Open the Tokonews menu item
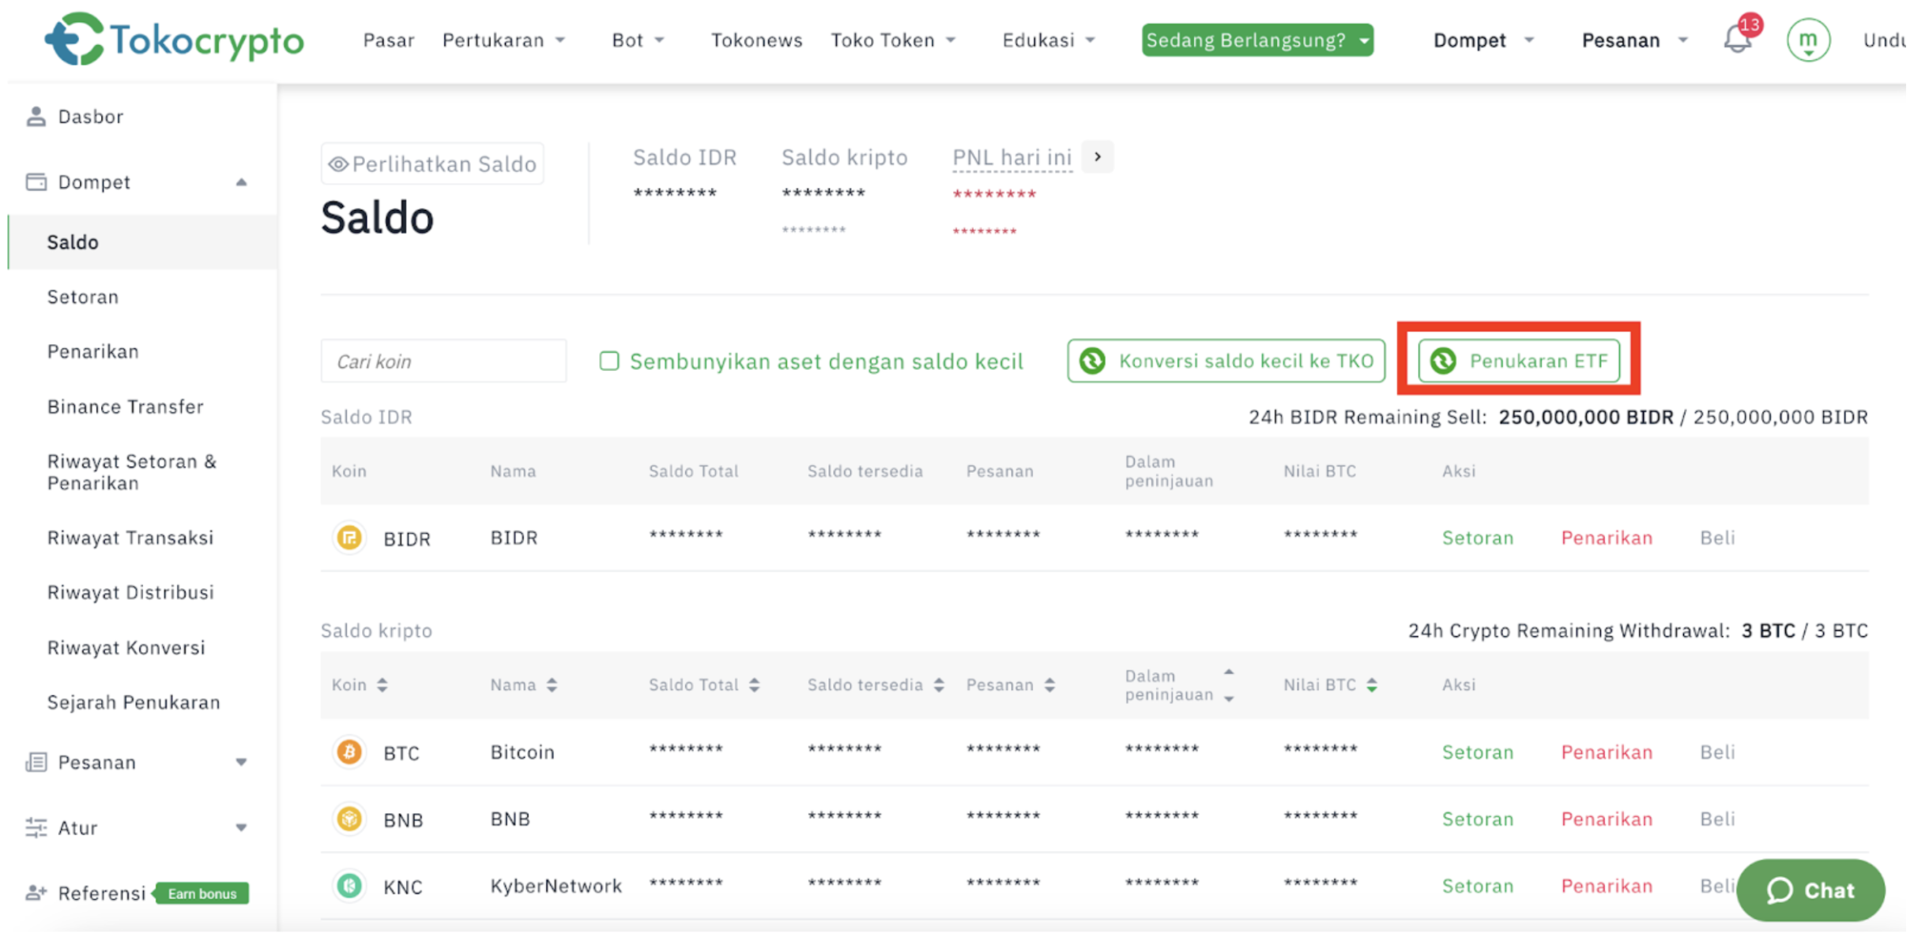Image resolution: width=1914 pixels, height=941 pixels. click(x=756, y=40)
